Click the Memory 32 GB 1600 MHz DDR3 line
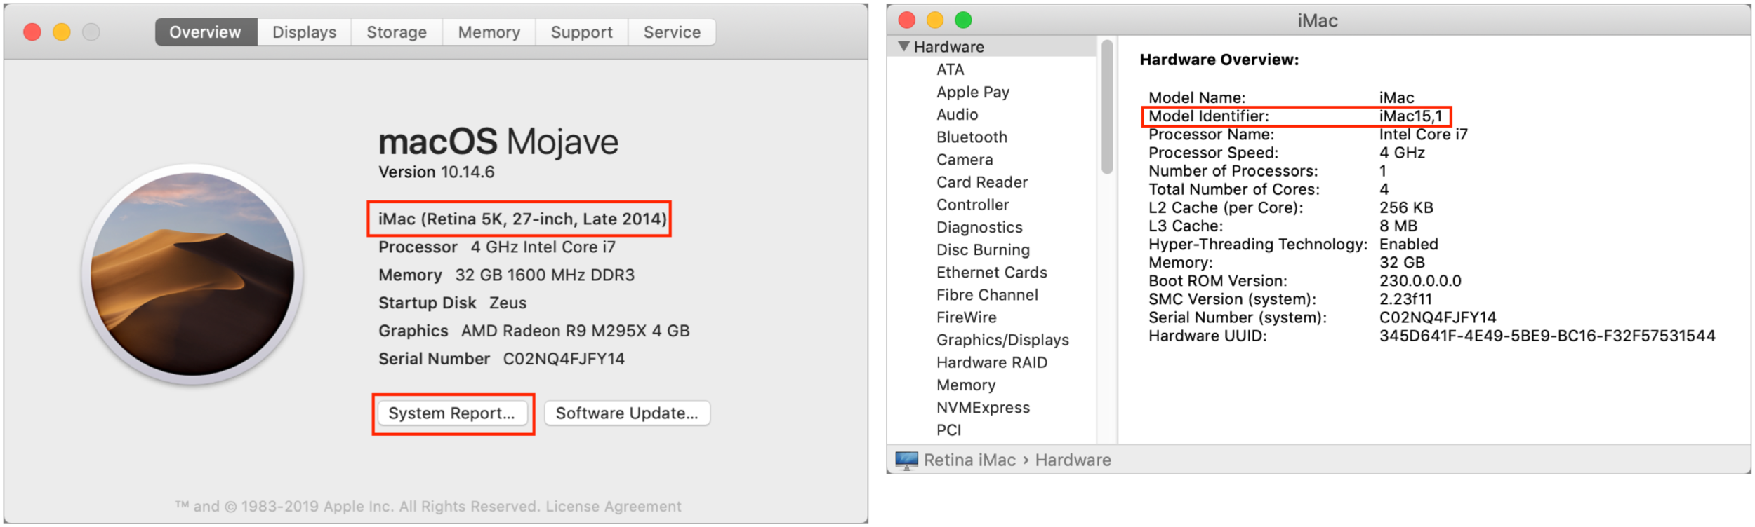This screenshot has width=1755, height=527. (506, 275)
